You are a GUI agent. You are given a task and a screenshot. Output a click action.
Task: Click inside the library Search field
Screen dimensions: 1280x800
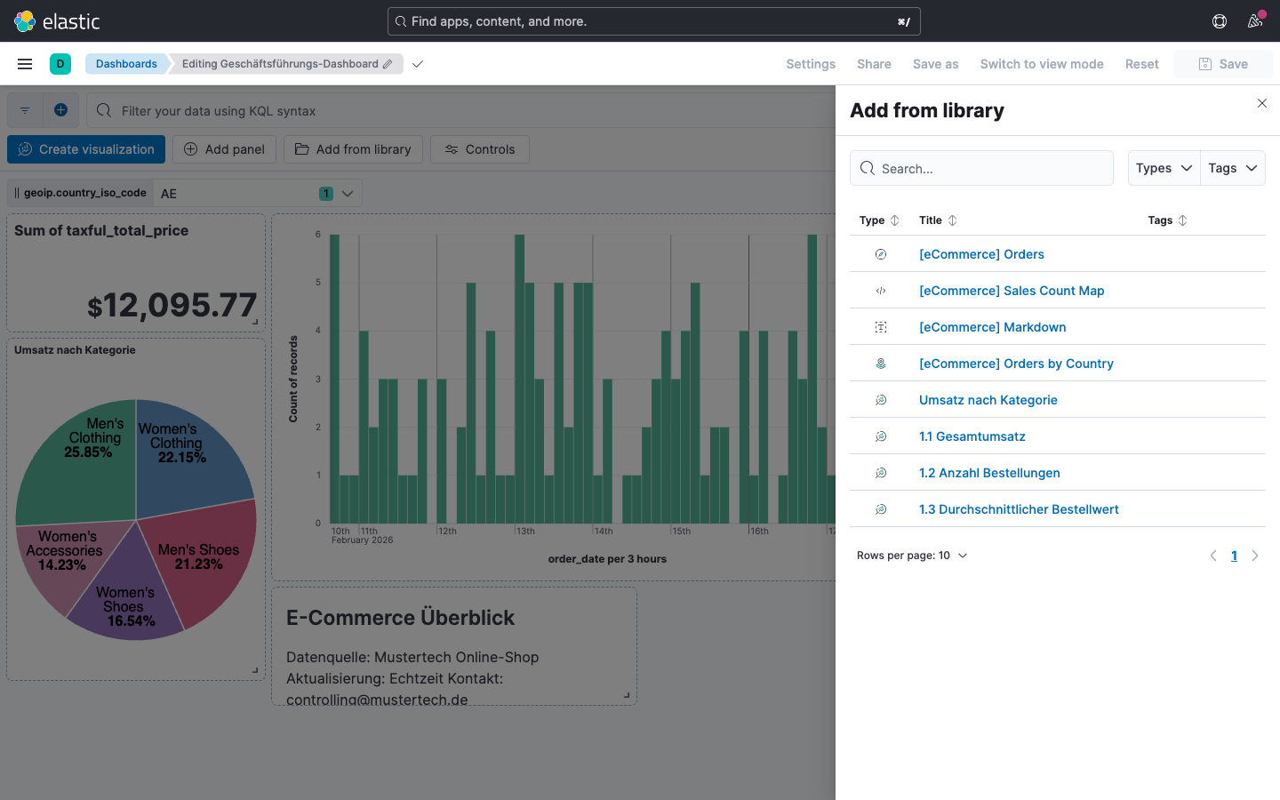(x=981, y=168)
